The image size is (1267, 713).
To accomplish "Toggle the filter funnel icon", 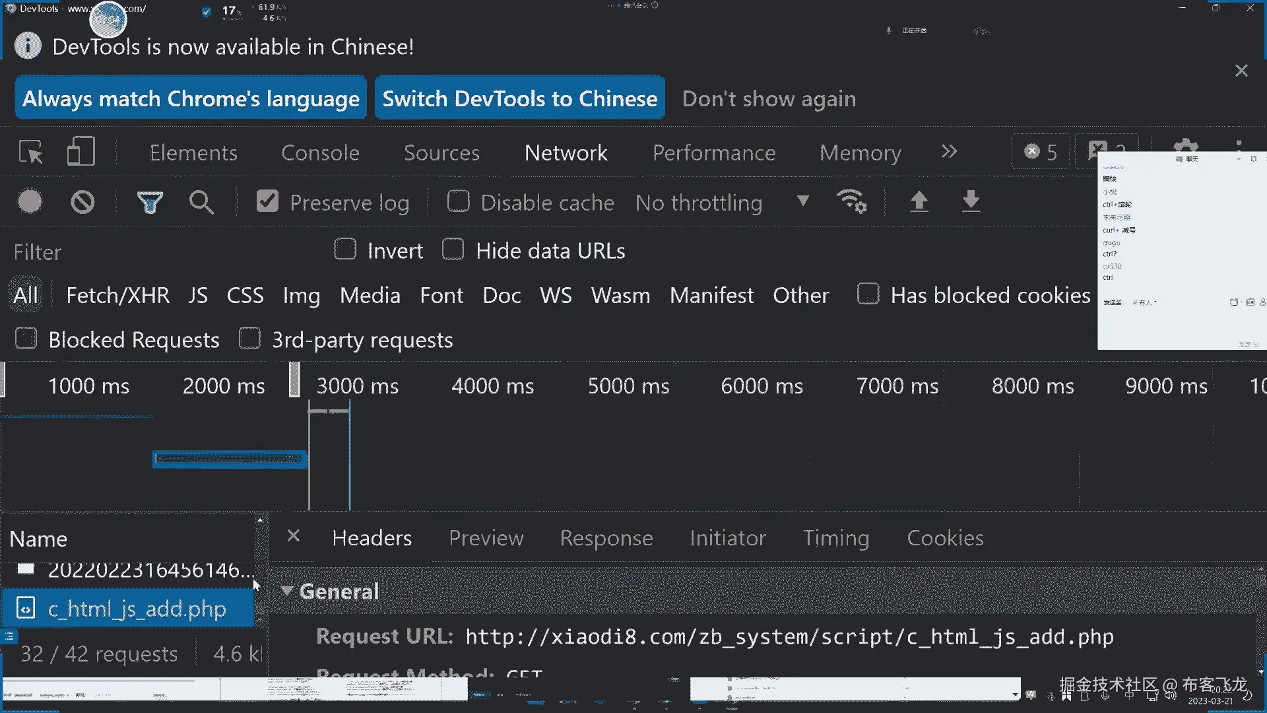I will coord(150,202).
